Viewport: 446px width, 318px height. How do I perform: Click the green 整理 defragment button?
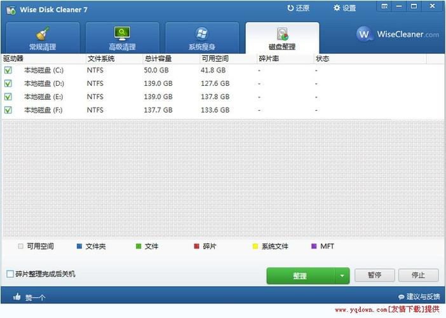click(x=301, y=275)
